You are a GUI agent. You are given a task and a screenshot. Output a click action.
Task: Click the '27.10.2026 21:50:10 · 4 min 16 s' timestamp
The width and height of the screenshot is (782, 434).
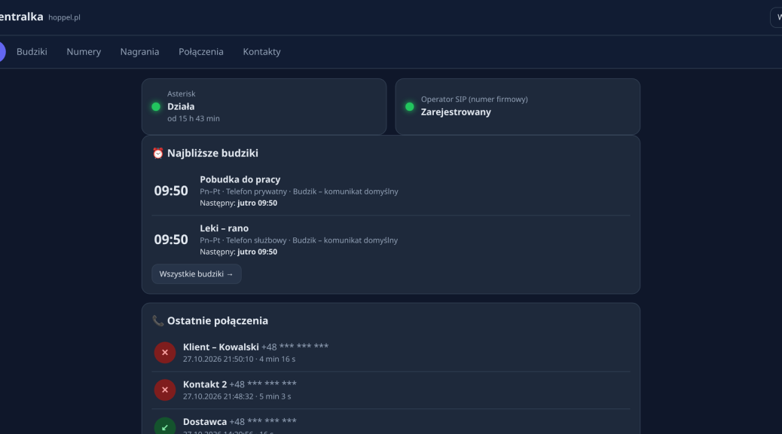tap(239, 359)
